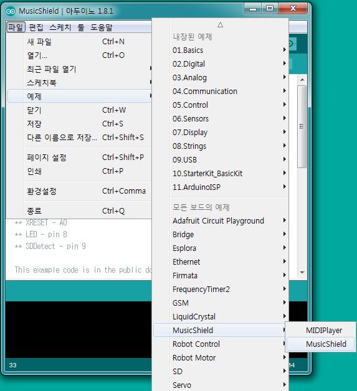The image size is (357, 391).
Task: Open 08.Strings examples submenu
Action: [221, 146]
